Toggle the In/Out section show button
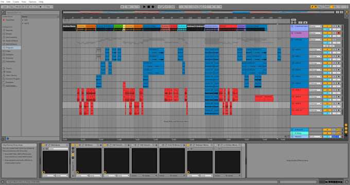The width and height of the screenshot is (350, 185). coord(346,125)
